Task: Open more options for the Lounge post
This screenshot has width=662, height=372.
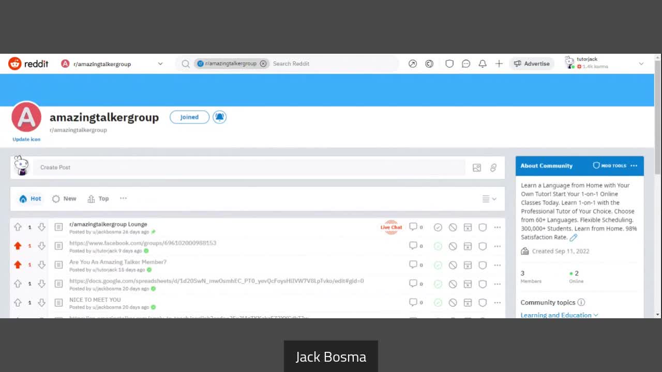Action: [497, 227]
